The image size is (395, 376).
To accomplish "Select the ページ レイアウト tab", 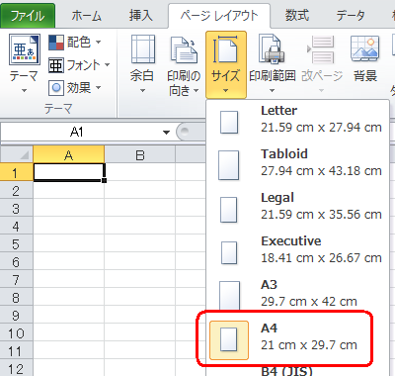I will coord(219,16).
